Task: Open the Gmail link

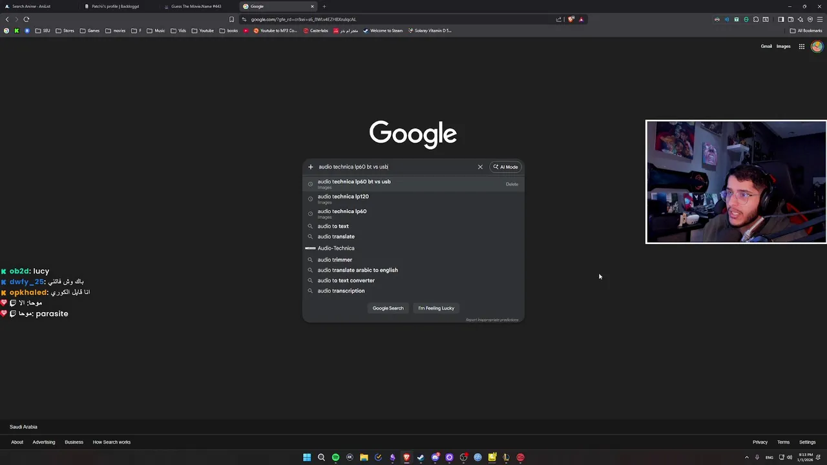Action: [x=766, y=46]
